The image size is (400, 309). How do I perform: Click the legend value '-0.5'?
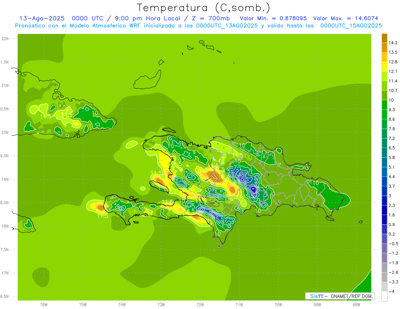(x=393, y=244)
